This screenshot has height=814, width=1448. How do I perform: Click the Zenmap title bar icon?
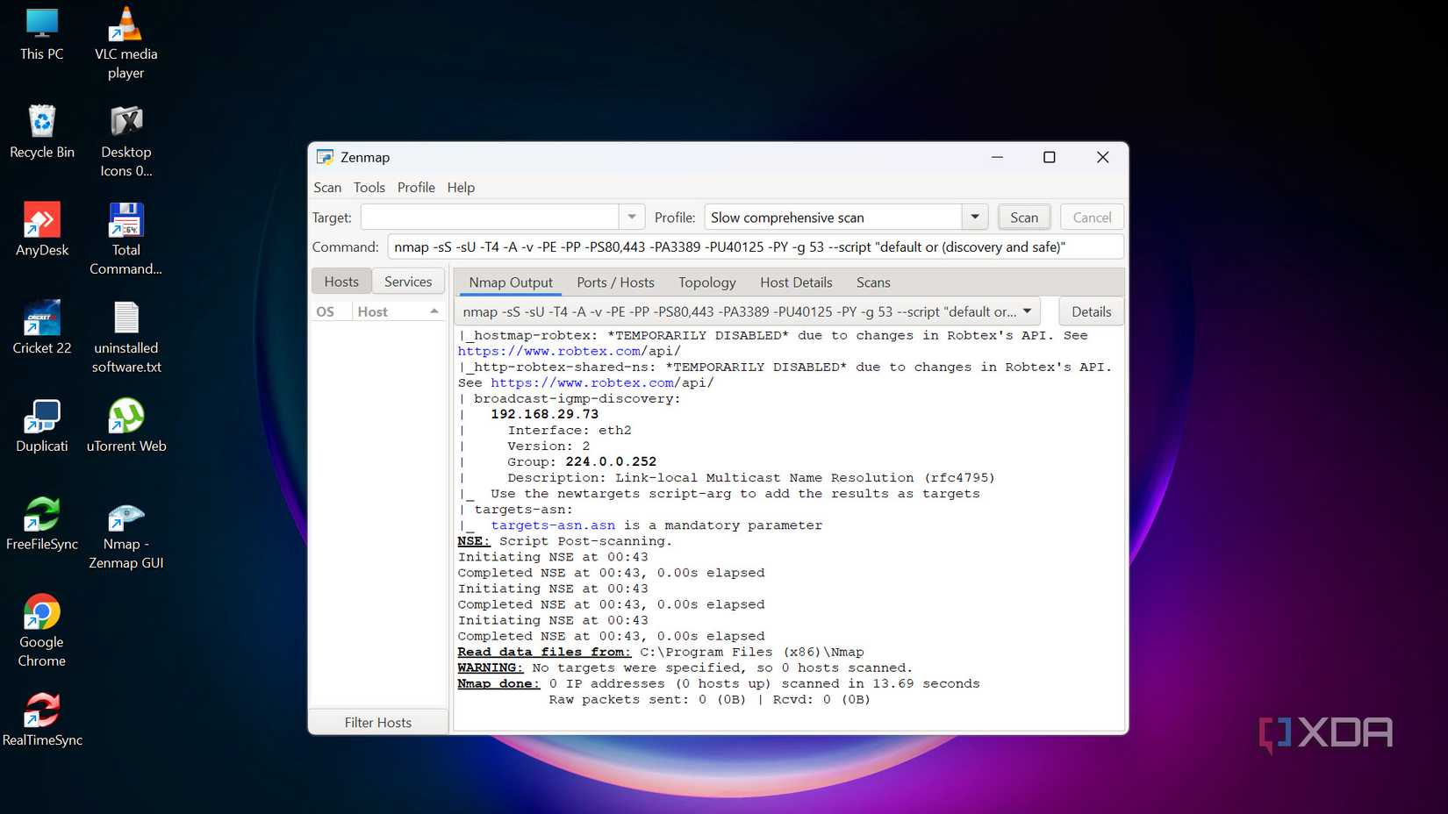click(325, 157)
